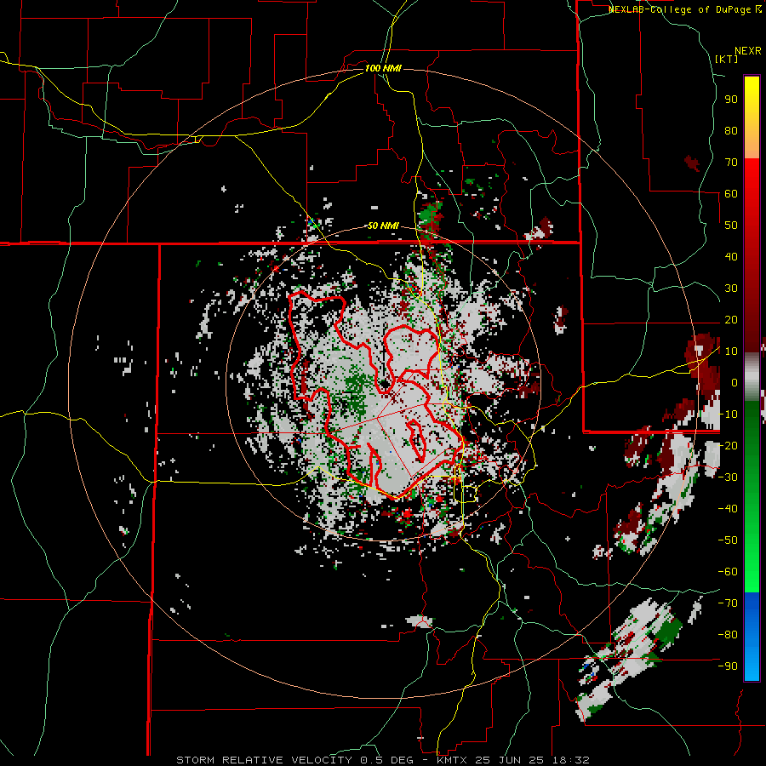Image resolution: width=766 pixels, height=766 pixels.
Task: Click the -20 value on velocity scale
Action: 728,445
